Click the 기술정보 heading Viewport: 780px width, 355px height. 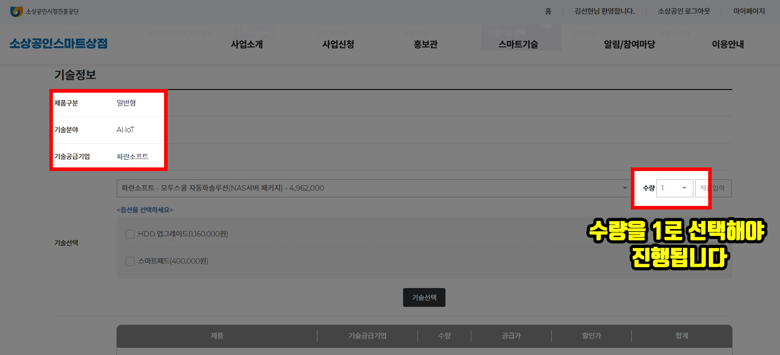(75, 75)
